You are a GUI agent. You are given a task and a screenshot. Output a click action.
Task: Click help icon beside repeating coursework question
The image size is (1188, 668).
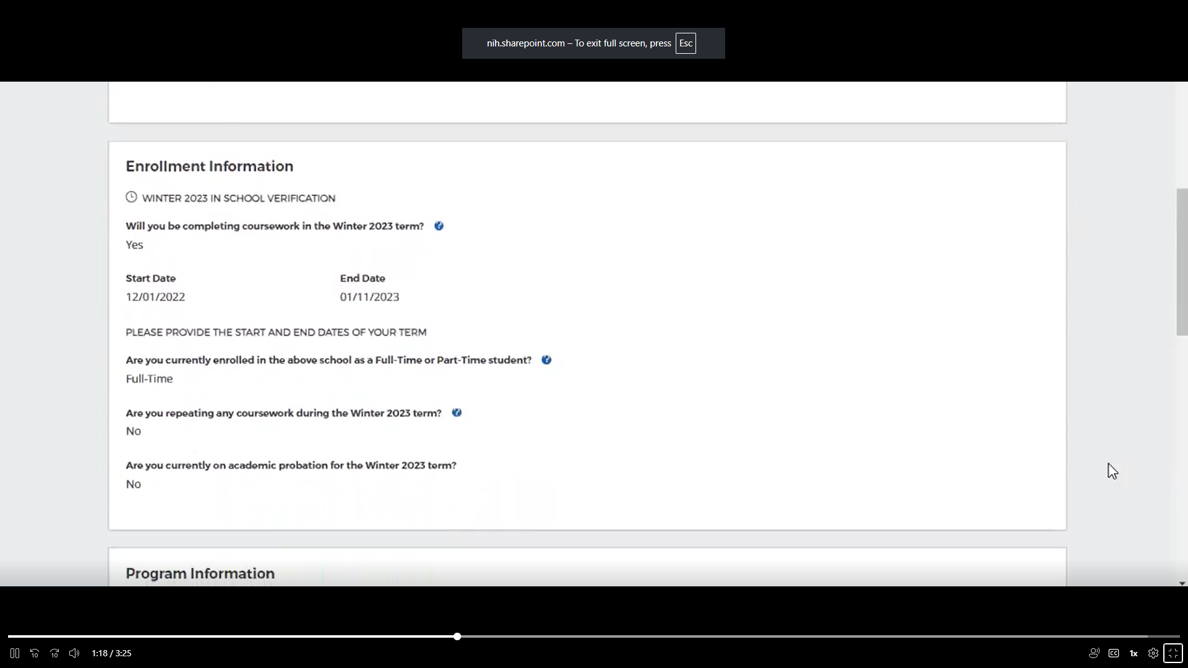(x=457, y=413)
